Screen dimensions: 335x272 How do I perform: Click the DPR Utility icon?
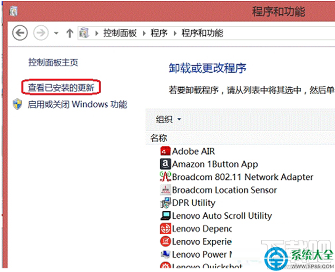click(x=165, y=203)
